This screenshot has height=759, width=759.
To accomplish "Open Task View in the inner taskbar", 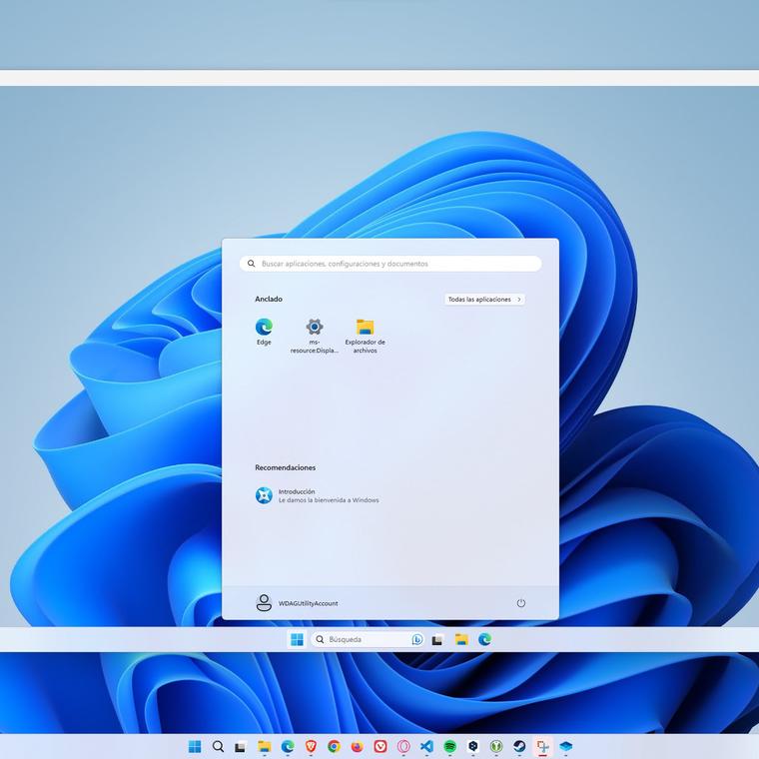I will click(x=437, y=639).
